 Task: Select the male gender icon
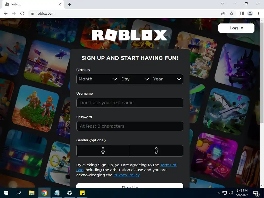pos(156,151)
